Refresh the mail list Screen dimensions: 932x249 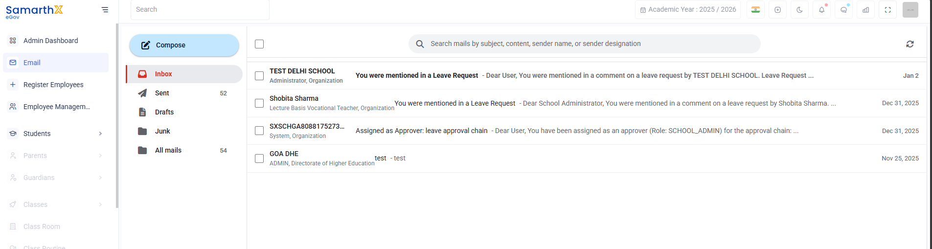910,44
